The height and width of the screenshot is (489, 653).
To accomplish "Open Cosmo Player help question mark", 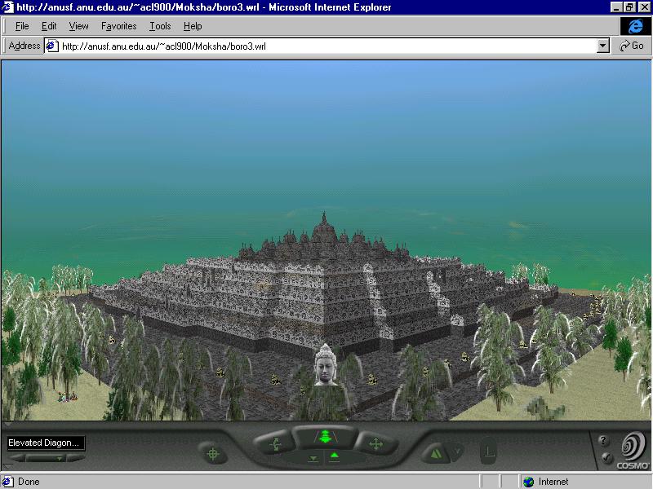I will (604, 441).
